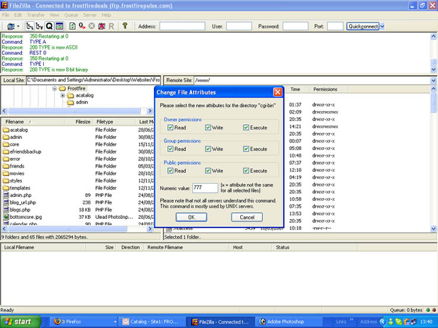
Task: Select the admin folder in local tree
Action: (82, 102)
